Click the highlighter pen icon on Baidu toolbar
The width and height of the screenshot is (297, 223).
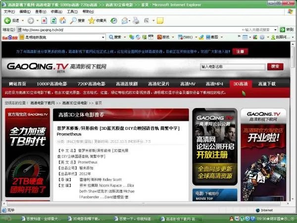(x=201, y=37)
